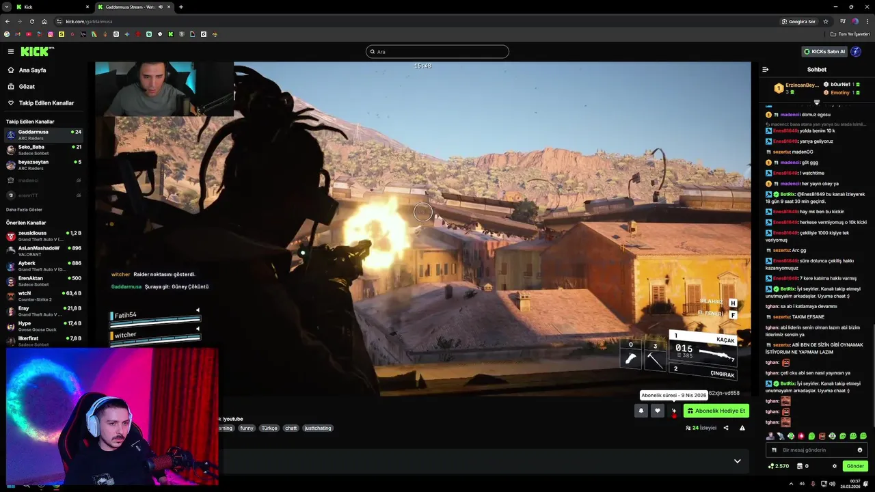The height and width of the screenshot is (492, 875).
Task: Open the beyazseytan channel
Action: [44, 164]
